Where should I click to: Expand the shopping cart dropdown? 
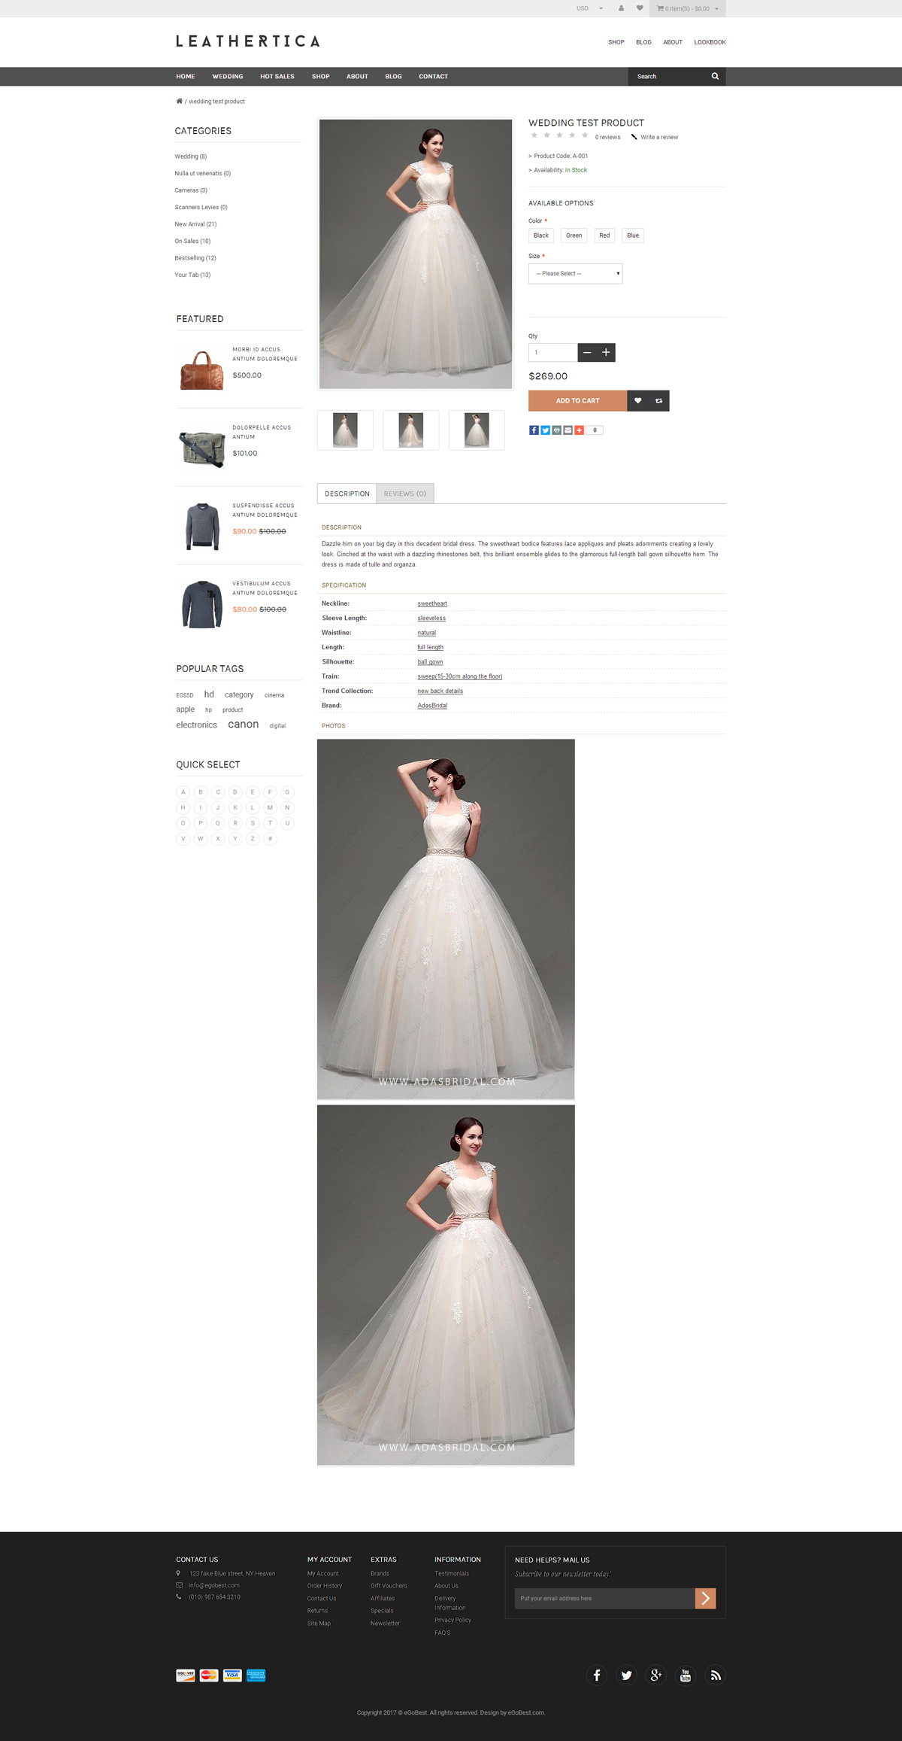[x=688, y=8]
